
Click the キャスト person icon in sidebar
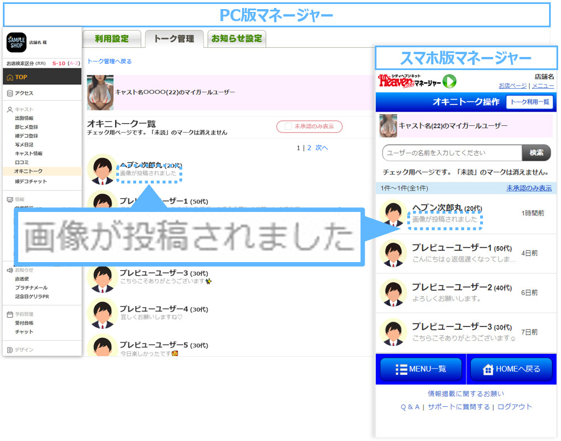[x=10, y=109]
